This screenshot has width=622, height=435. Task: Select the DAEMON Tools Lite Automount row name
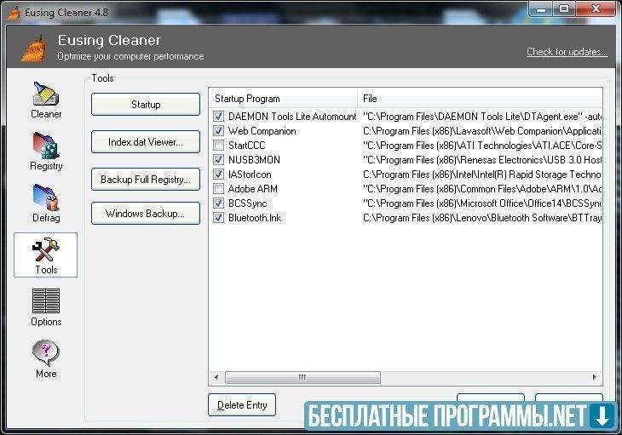292,117
